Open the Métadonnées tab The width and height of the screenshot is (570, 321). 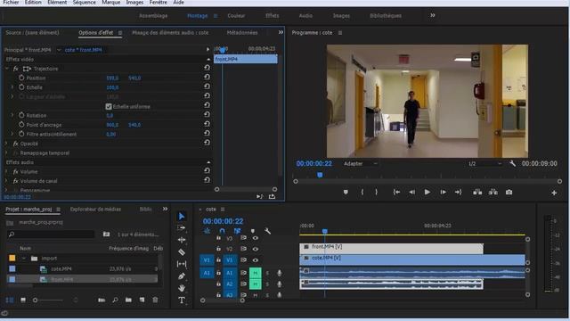[242, 32]
